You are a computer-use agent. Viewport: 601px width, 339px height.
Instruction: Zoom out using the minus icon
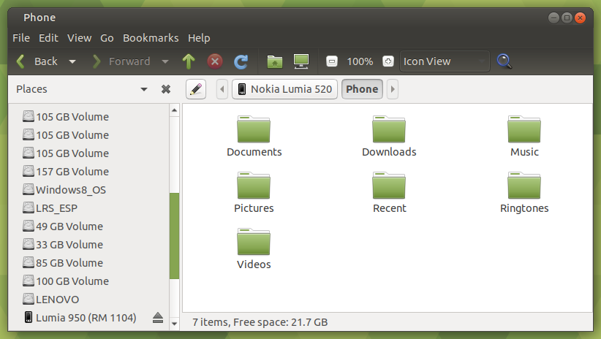coord(332,61)
